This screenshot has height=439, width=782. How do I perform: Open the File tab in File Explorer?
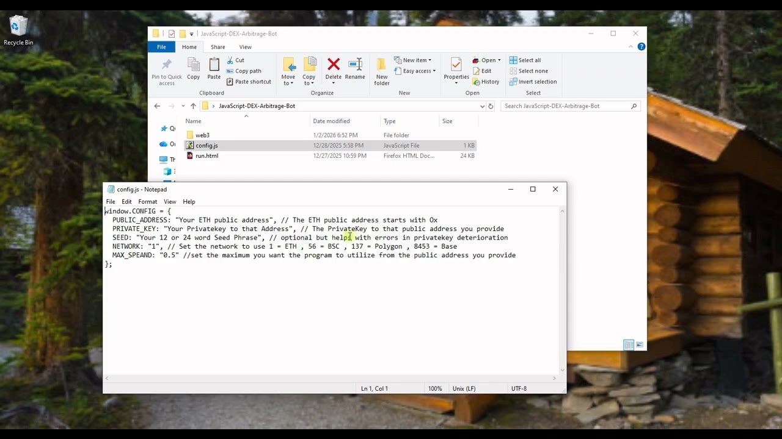click(x=161, y=47)
